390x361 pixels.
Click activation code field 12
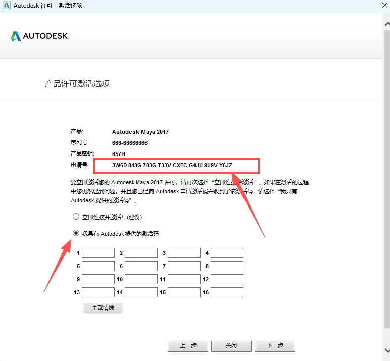pos(227,279)
